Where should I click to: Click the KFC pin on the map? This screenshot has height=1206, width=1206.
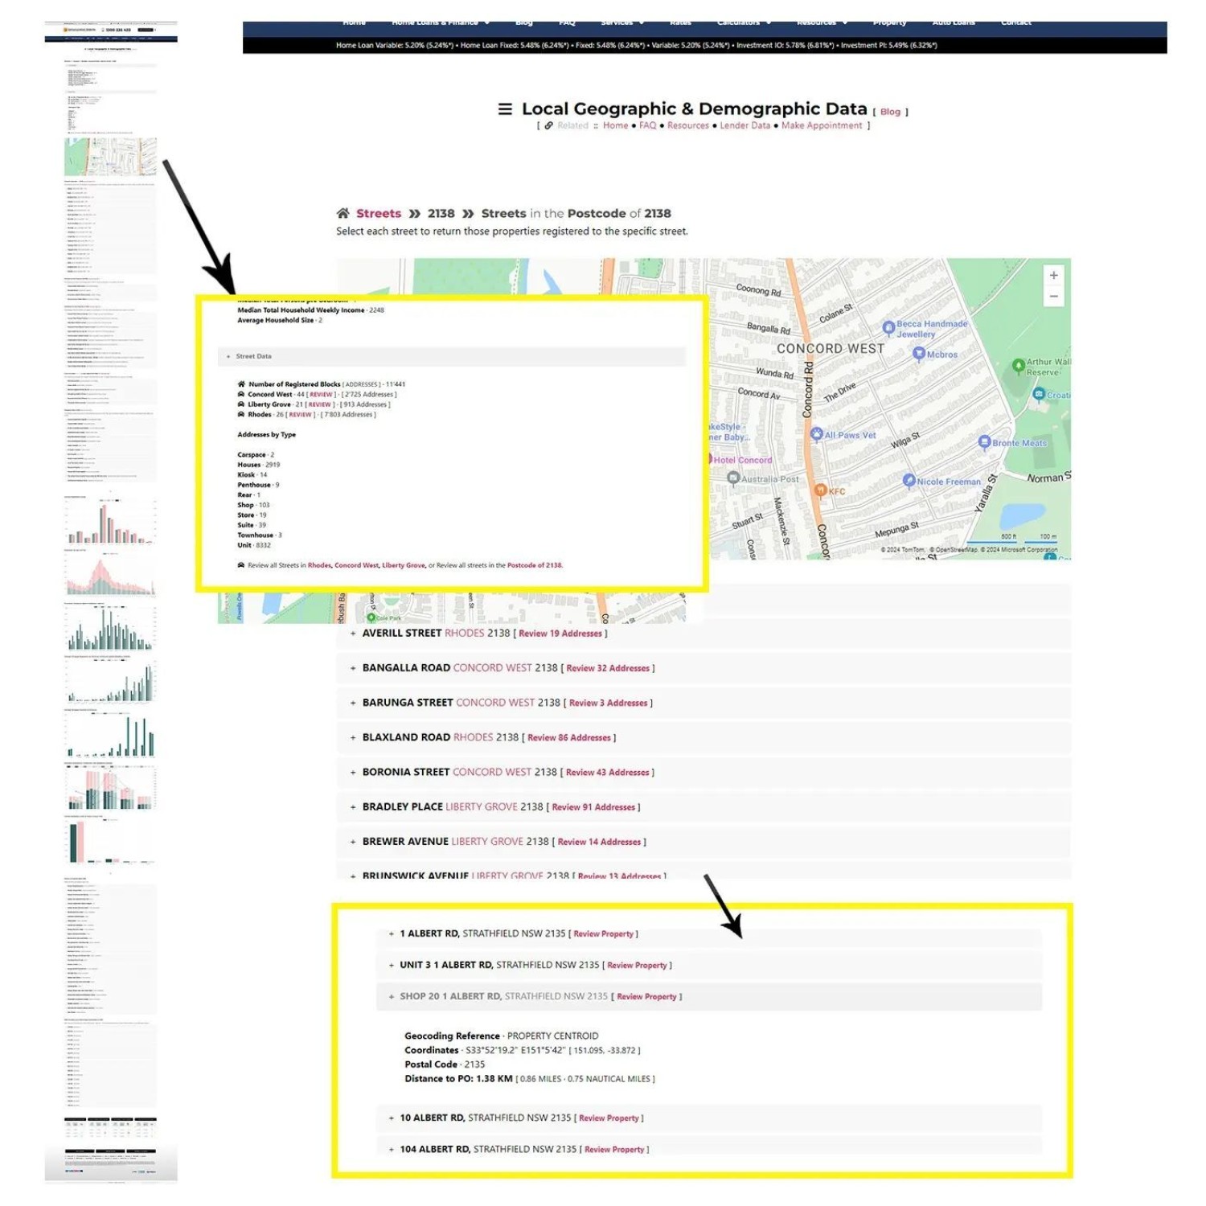coord(821,490)
